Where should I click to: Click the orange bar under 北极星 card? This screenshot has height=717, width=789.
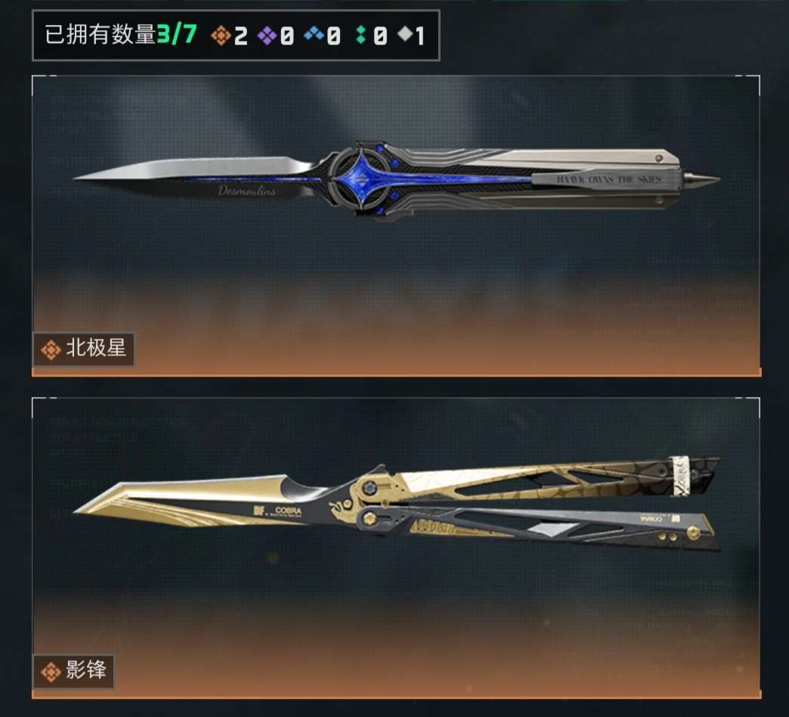pos(397,372)
